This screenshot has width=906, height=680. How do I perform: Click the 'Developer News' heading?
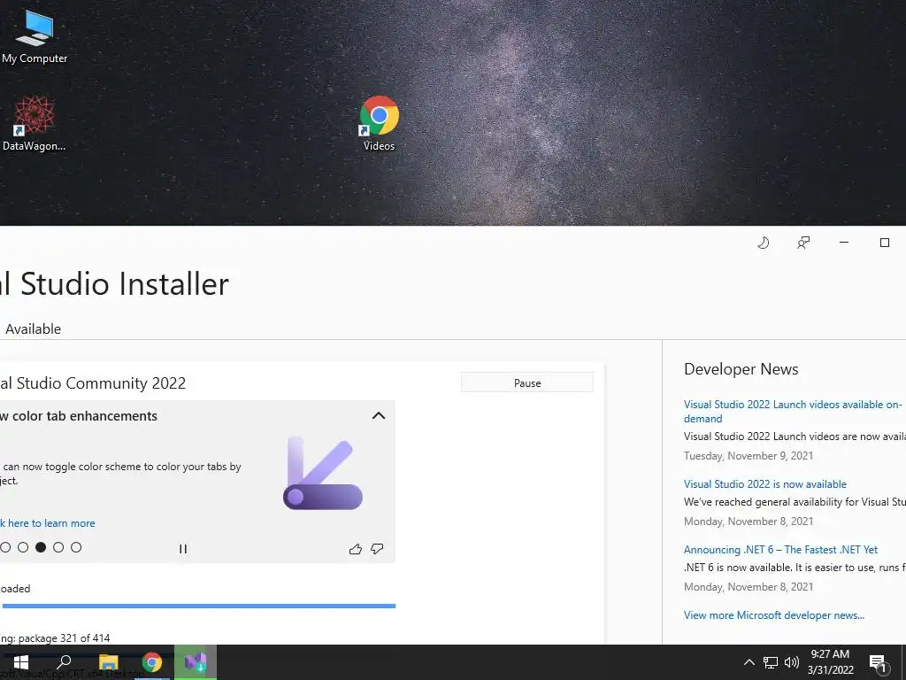741,369
